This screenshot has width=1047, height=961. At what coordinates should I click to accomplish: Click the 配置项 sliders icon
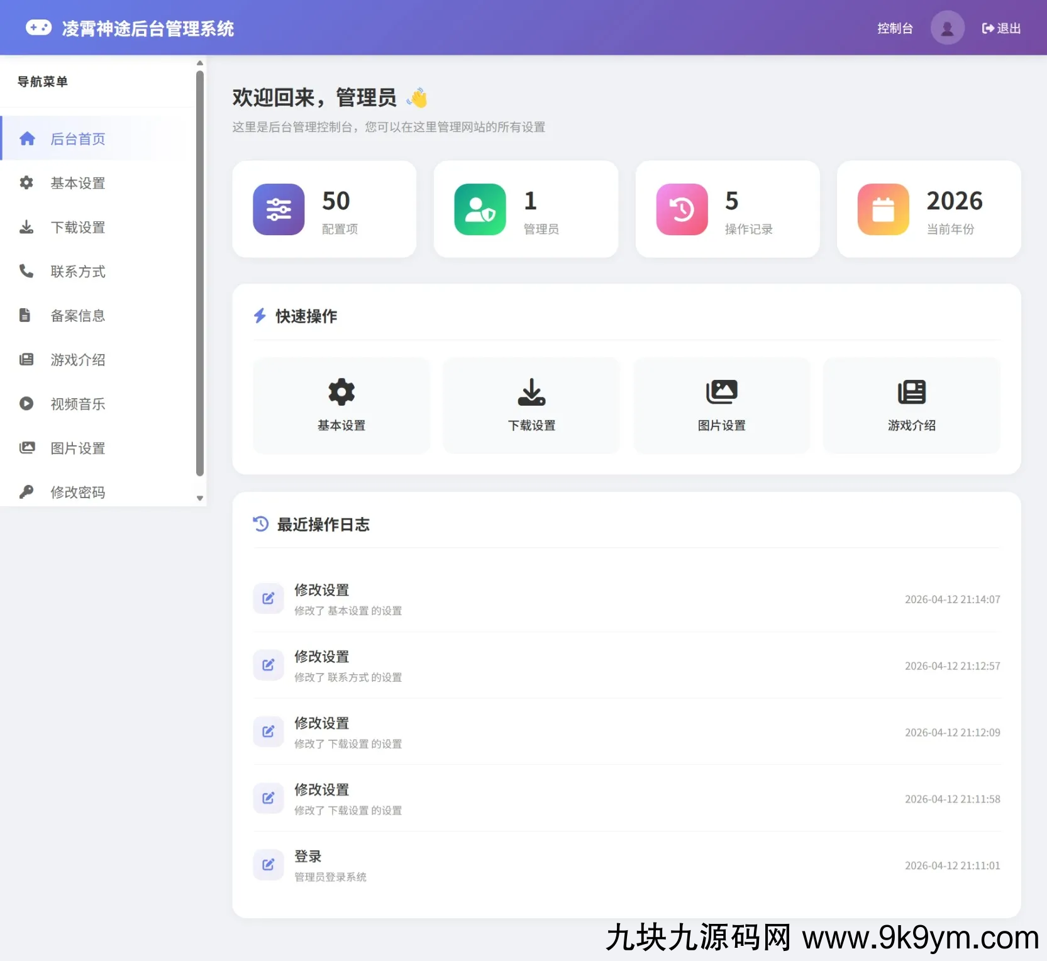[279, 209]
